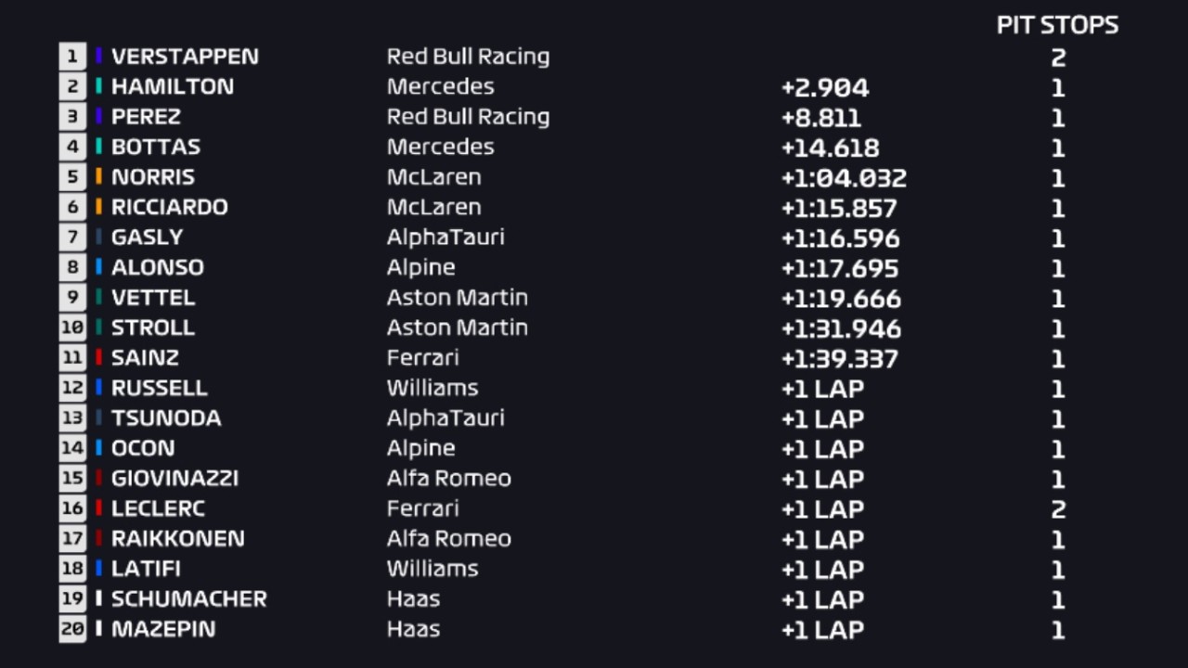Screen dimensions: 1188x668
Task: Select driver name RICCIARDO
Action: 169,207
